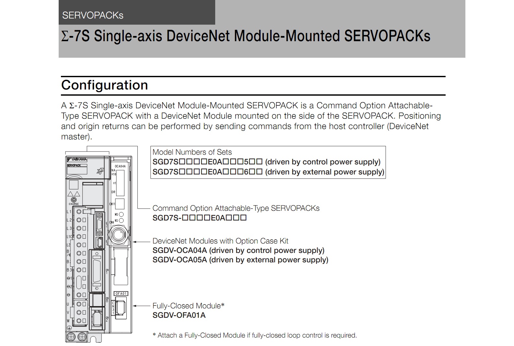Click the CHARGE indicator lamp in the diagram
This screenshot has width=514, height=346.
point(74,200)
